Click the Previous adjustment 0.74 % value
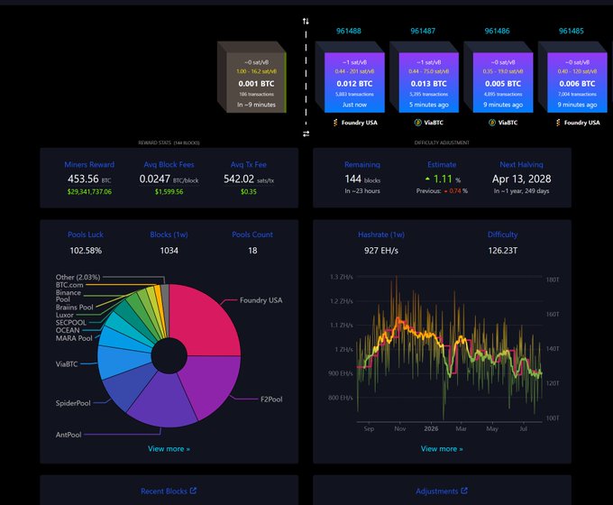 456,191
